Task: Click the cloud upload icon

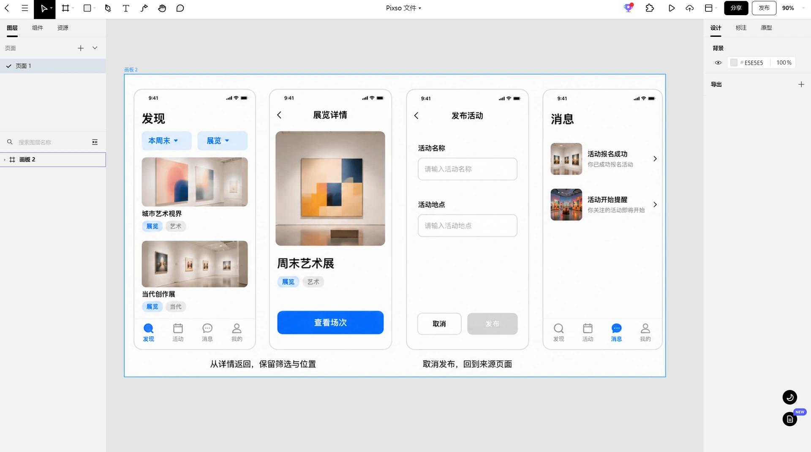Action: [x=690, y=8]
